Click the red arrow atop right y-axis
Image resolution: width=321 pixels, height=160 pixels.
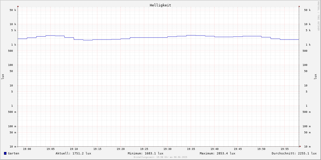coord(299,6)
